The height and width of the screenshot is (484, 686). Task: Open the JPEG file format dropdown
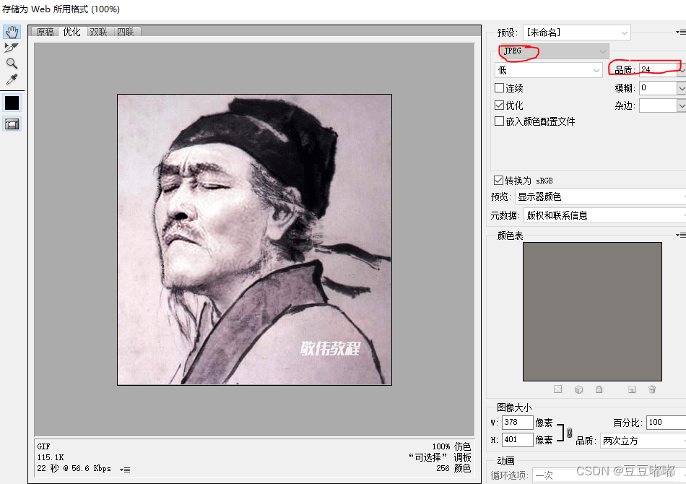[554, 51]
